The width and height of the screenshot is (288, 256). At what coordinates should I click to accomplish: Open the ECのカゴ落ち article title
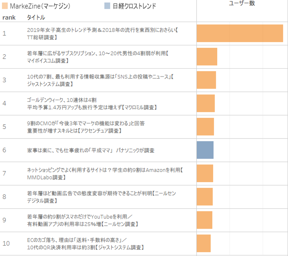tap(87, 243)
